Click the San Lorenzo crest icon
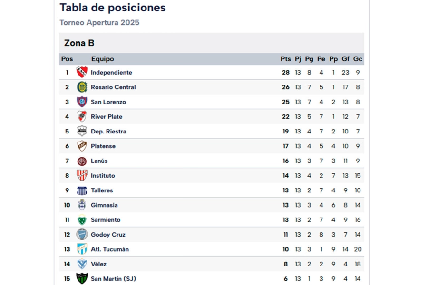 pos(82,102)
